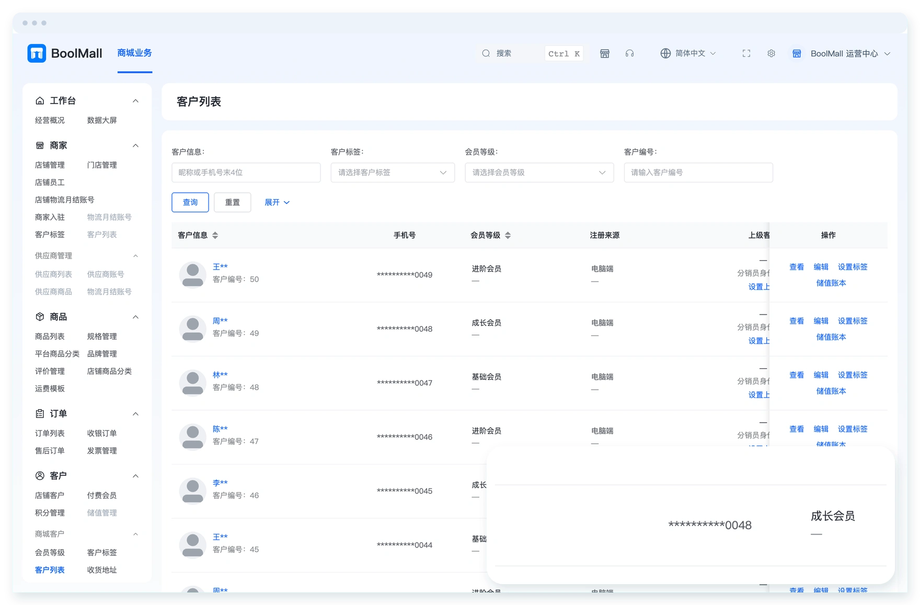The width and height of the screenshot is (920, 605).
Task: Open 储值账本 for customer 王** number 50
Action: coord(831,283)
